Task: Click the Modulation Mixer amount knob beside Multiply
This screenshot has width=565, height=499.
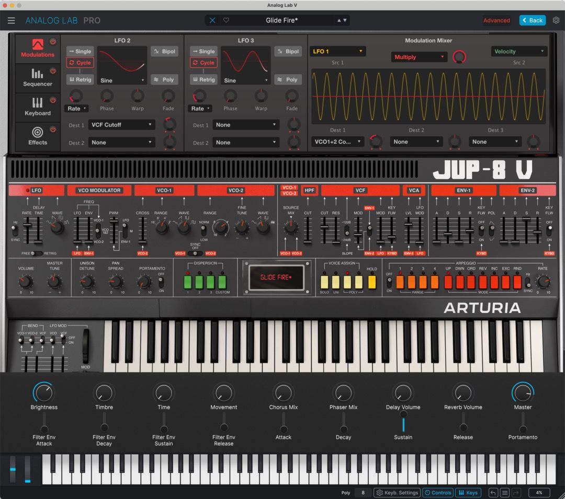Action: pyautogui.click(x=459, y=57)
